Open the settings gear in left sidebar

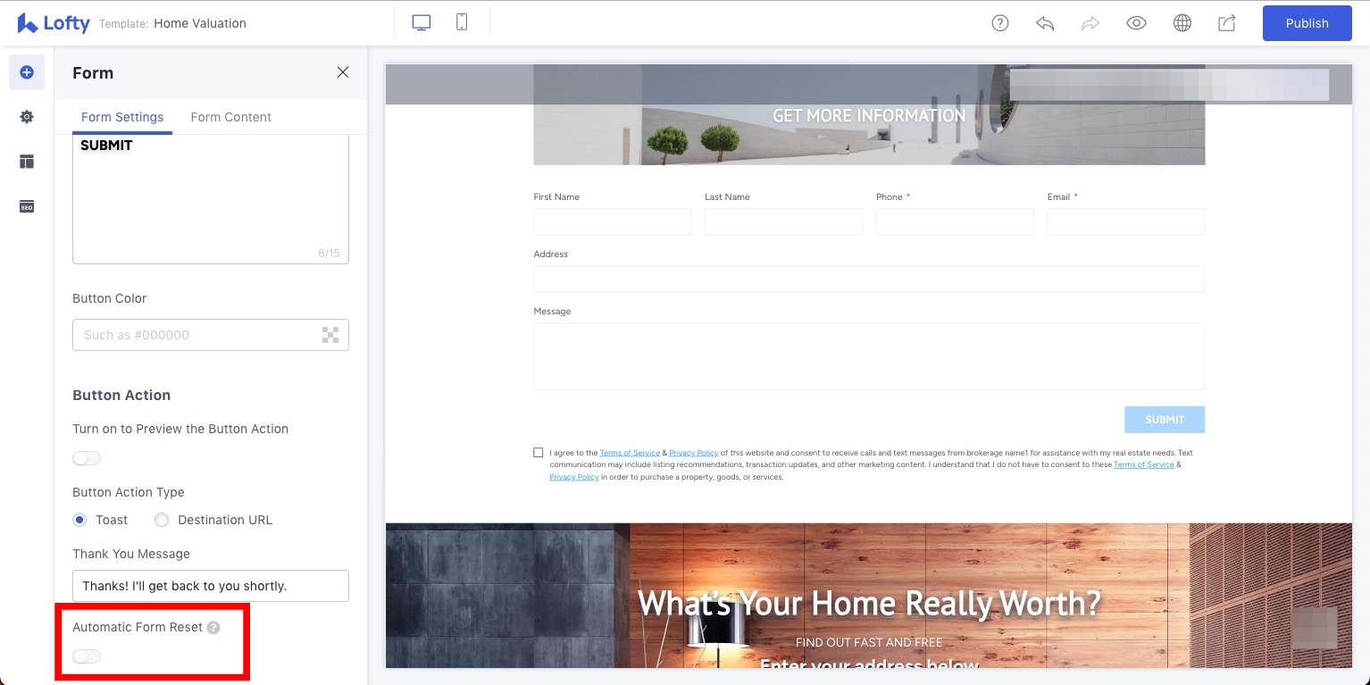point(27,117)
